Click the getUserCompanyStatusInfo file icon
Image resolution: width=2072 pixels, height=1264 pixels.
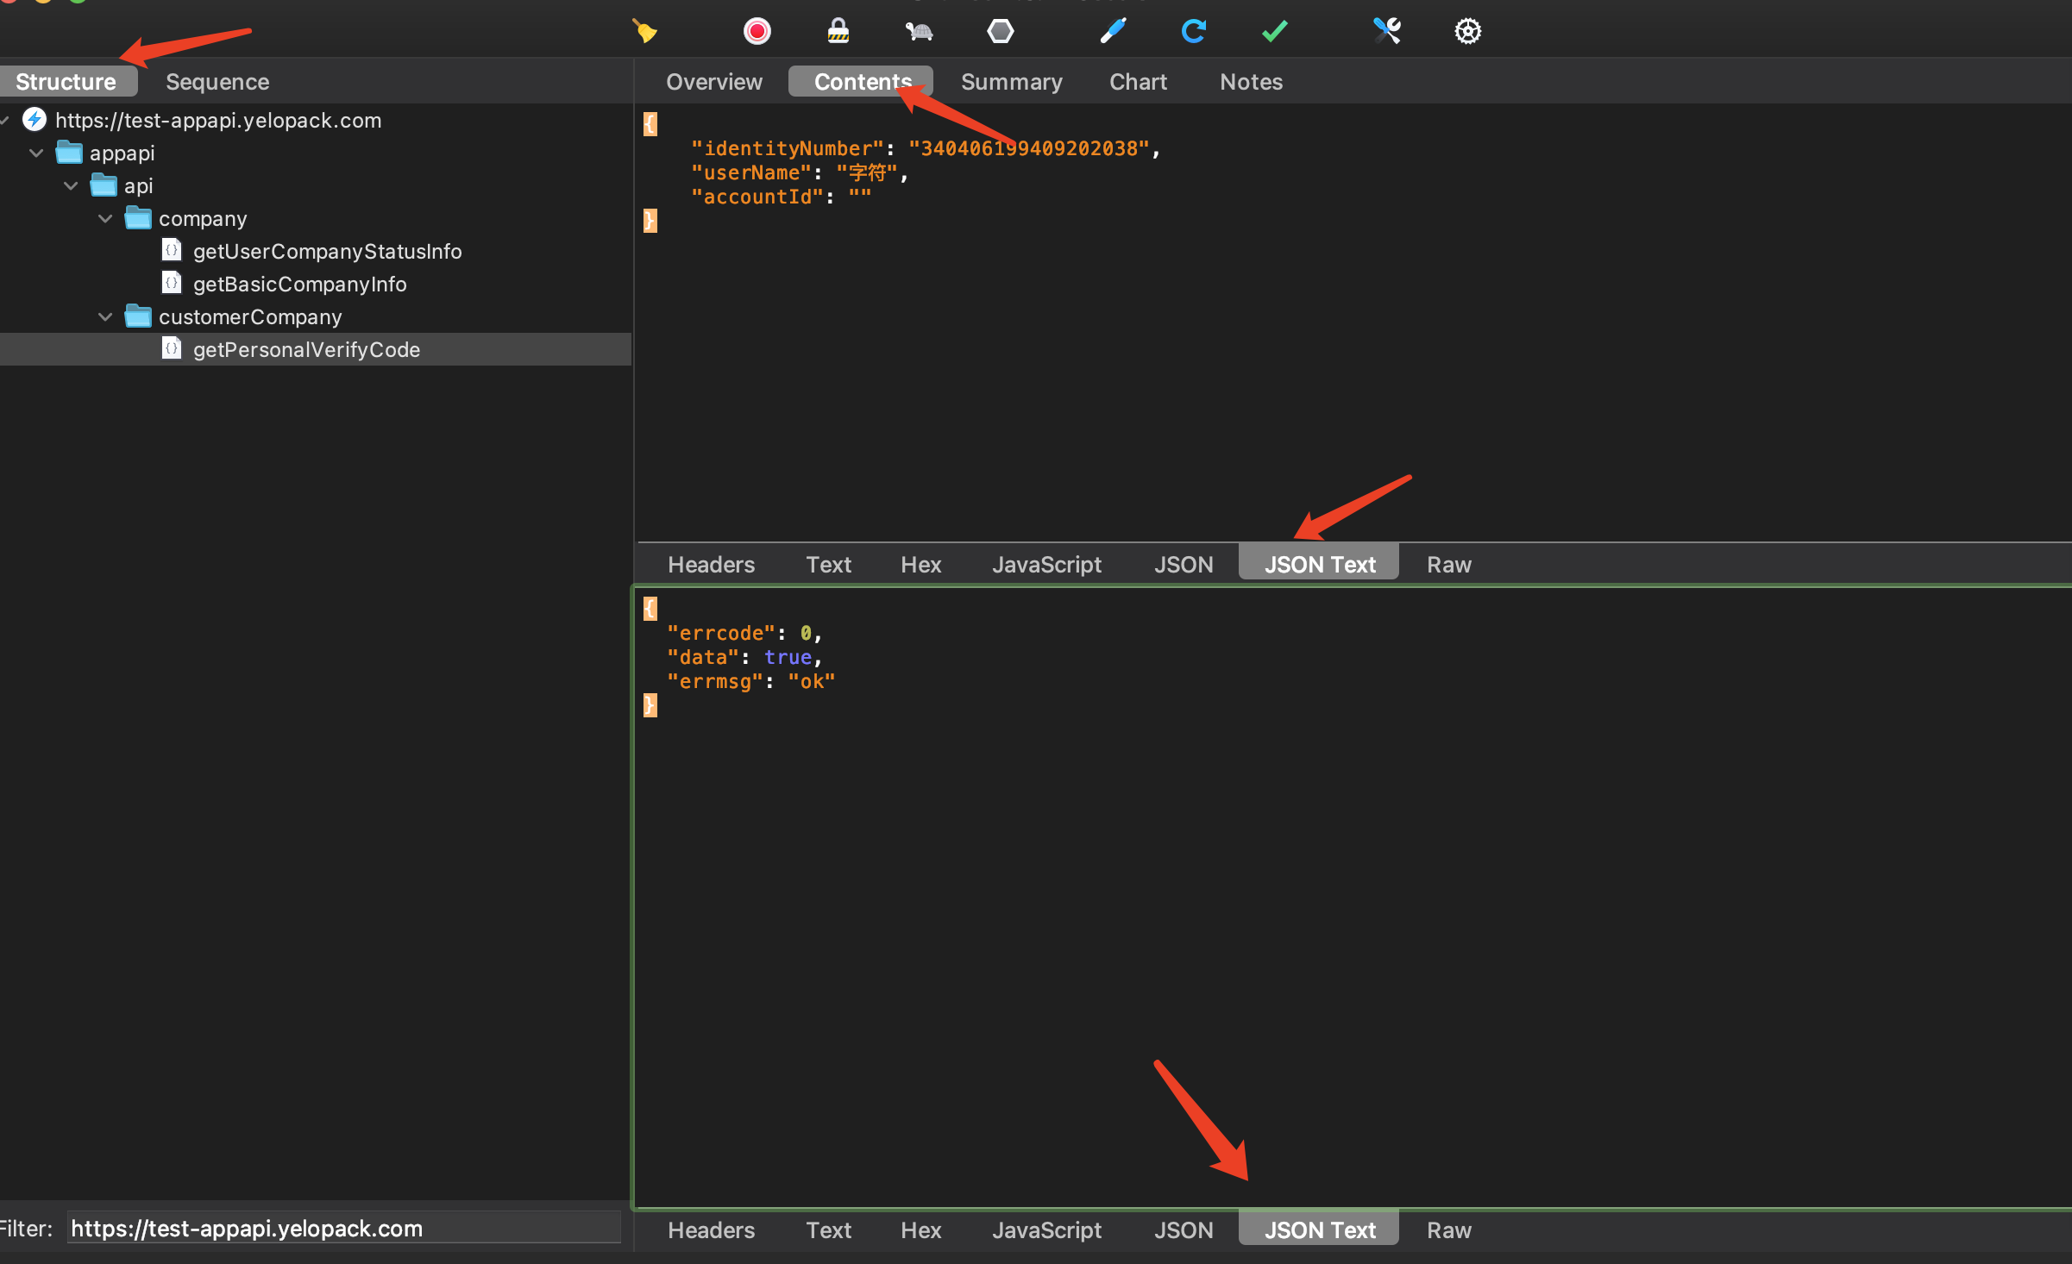click(x=172, y=250)
